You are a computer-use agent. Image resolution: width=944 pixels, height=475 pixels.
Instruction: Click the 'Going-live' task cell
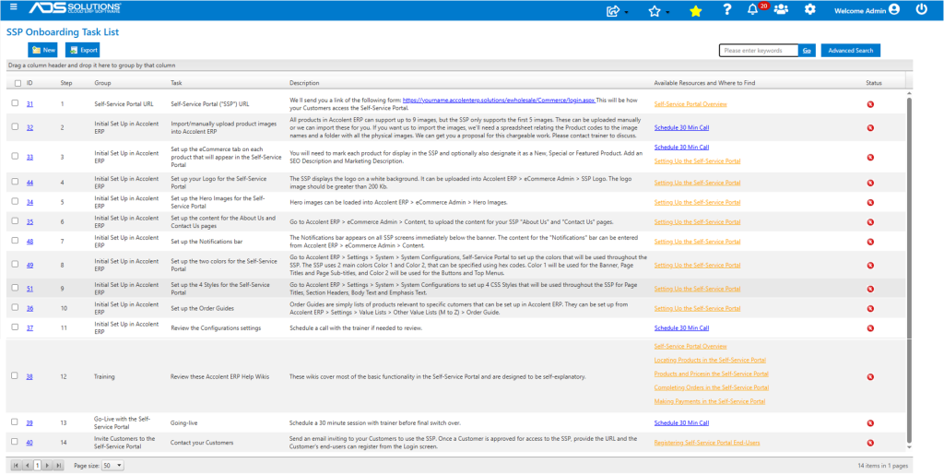pyautogui.click(x=184, y=423)
